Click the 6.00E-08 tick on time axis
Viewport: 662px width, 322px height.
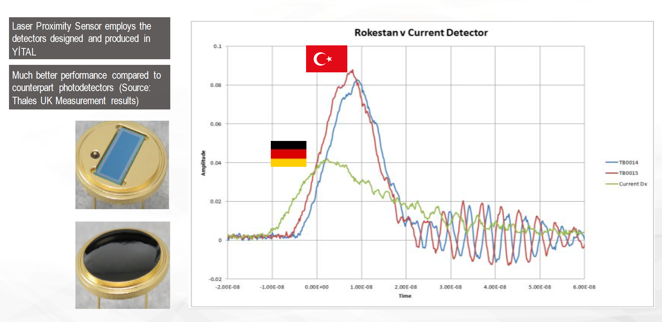[x=584, y=287]
